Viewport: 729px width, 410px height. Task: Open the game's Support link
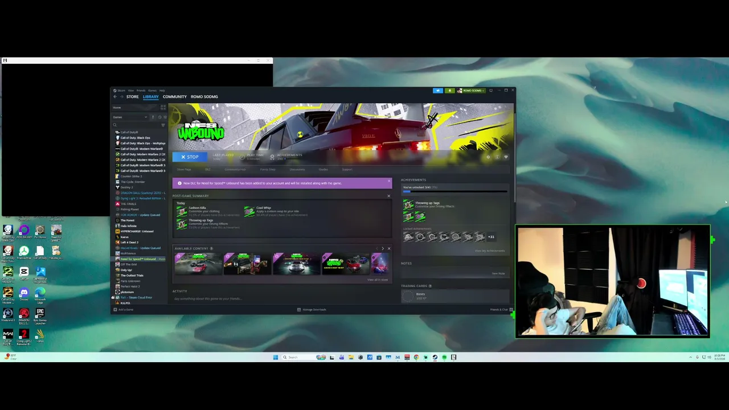click(347, 170)
